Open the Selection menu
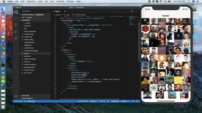Image resolution: width=202 pixels, height=113 pixels. [31, 1]
